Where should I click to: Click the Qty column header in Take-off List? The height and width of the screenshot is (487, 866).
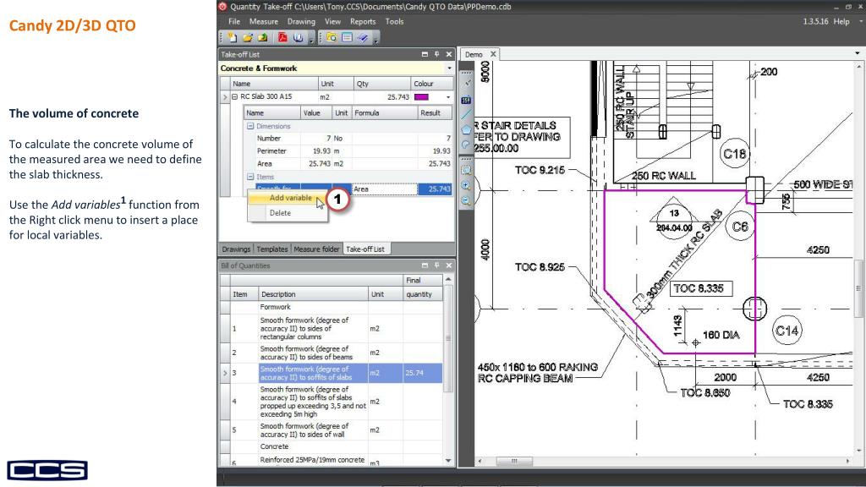pos(382,84)
